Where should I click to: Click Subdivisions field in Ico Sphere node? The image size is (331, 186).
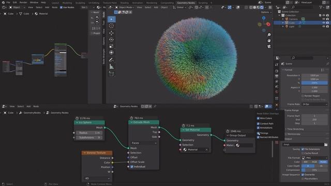(89, 137)
